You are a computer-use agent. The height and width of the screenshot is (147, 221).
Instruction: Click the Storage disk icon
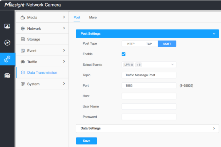[23, 39]
